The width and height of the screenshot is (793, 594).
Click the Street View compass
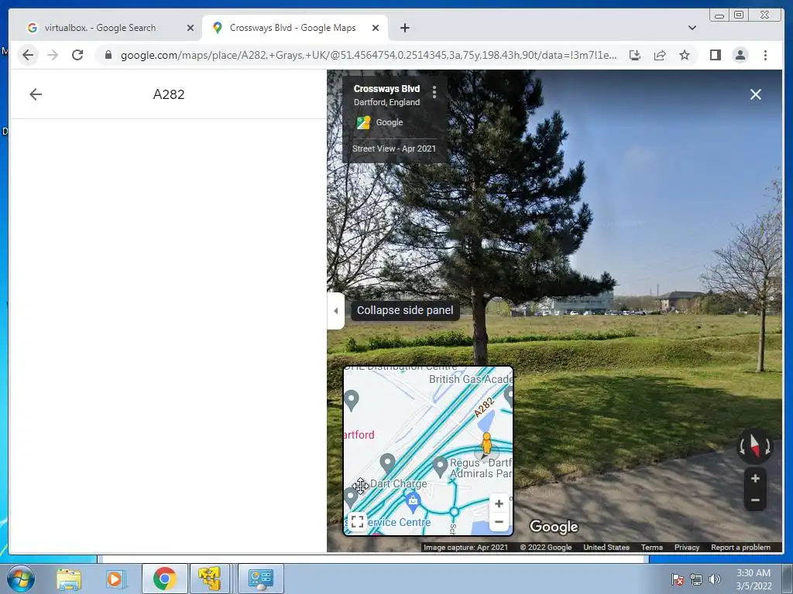(754, 446)
